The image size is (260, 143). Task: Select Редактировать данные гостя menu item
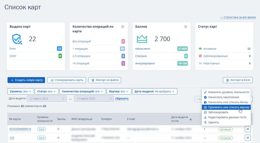227,117
